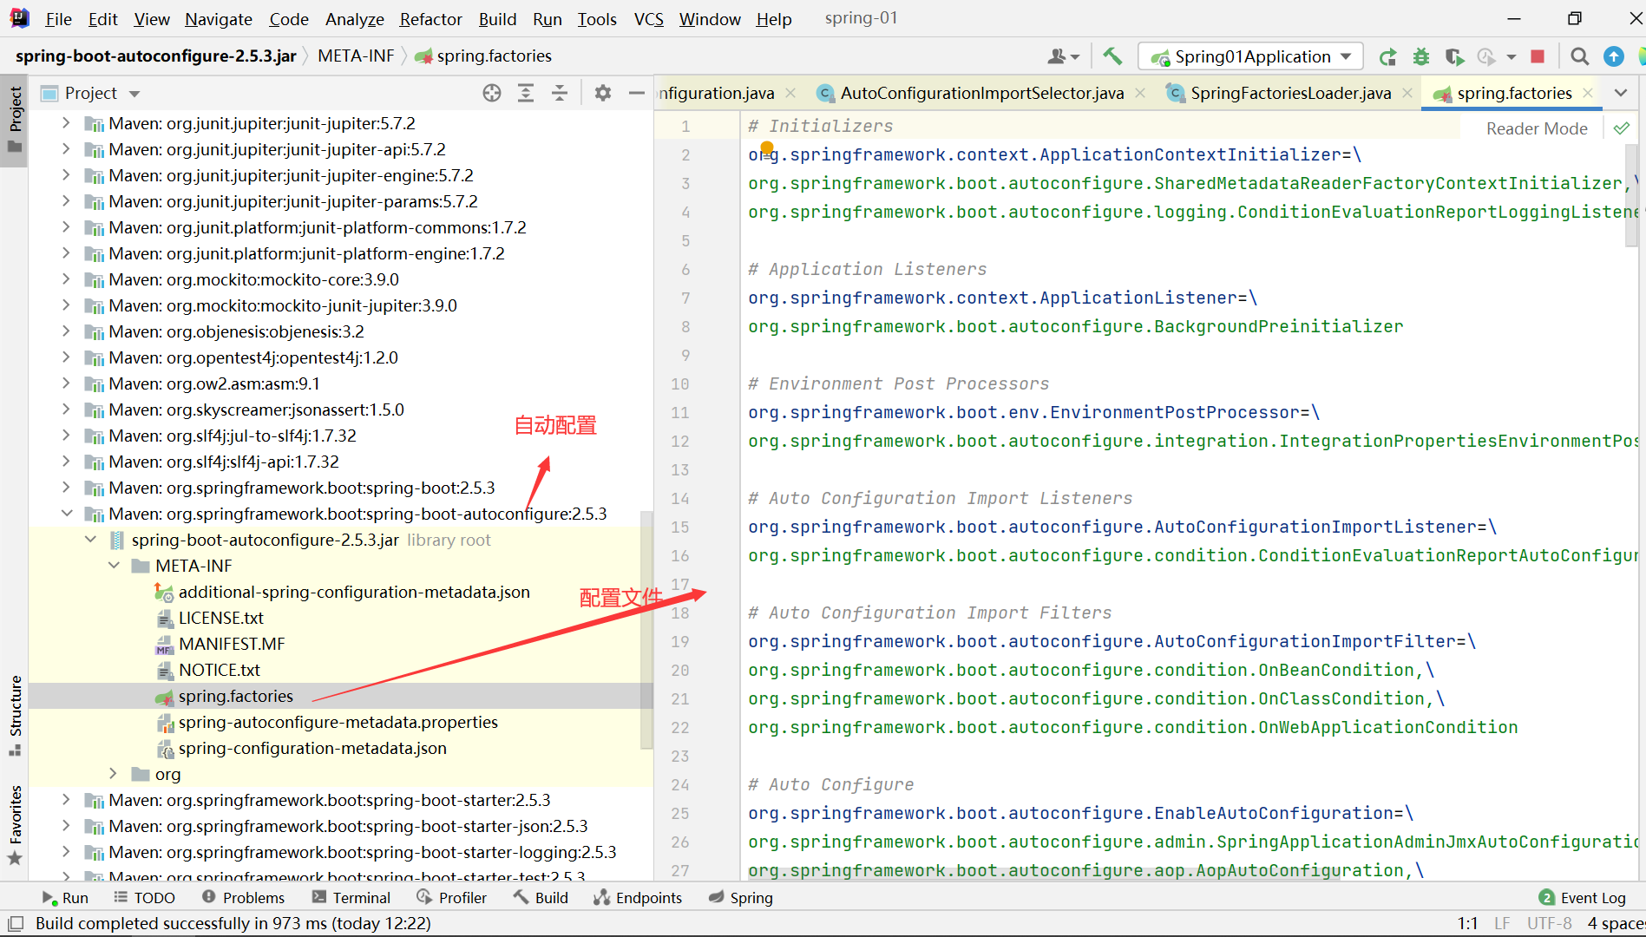Open the Navigate menu
This screenshot has height=937, width=1646.
219,19
